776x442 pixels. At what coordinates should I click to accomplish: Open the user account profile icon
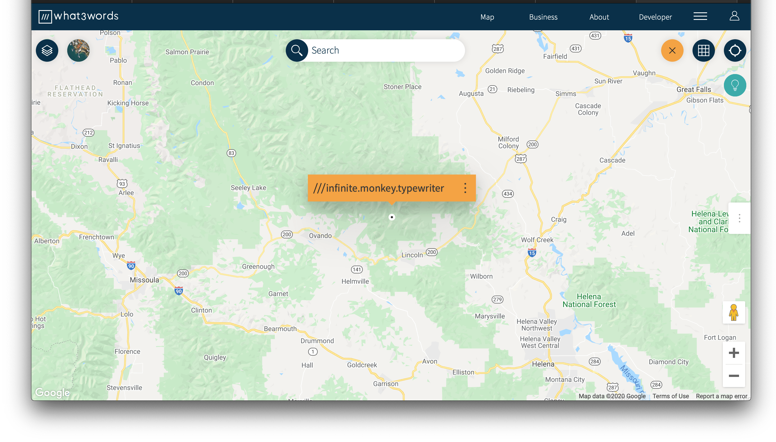734,16
